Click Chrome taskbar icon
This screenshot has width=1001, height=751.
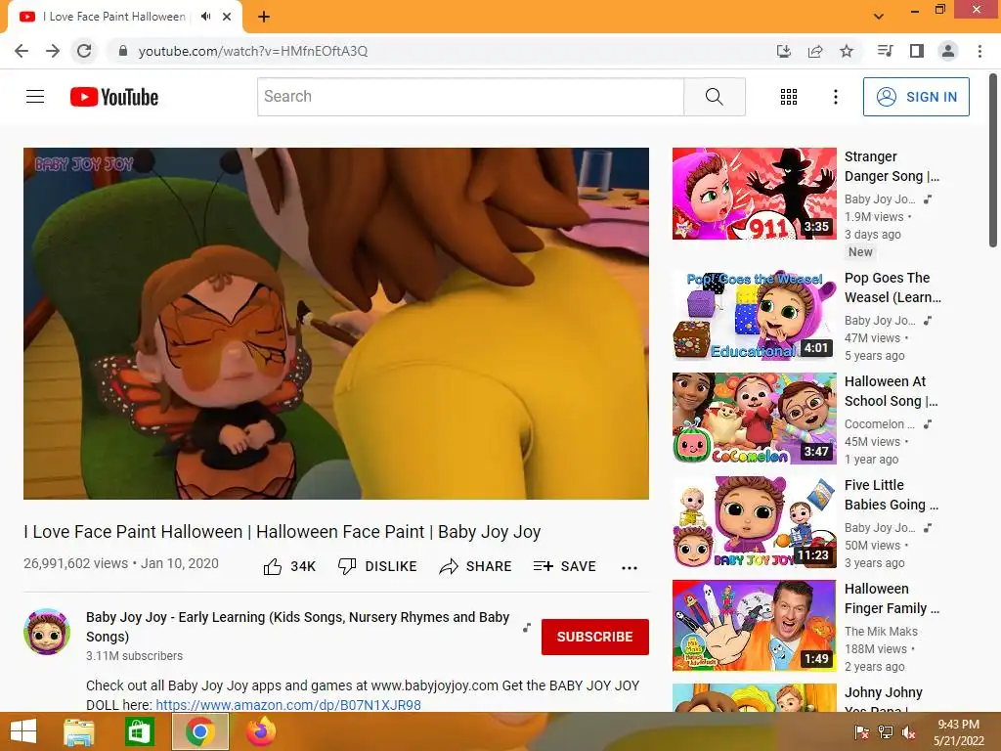tap(200, 731)
